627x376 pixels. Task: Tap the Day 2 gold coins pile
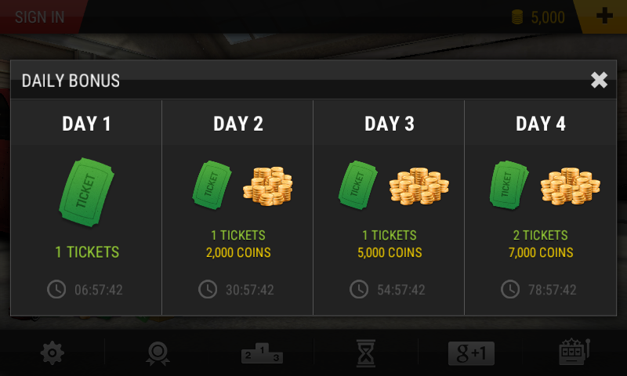click(x=267, y=186)
